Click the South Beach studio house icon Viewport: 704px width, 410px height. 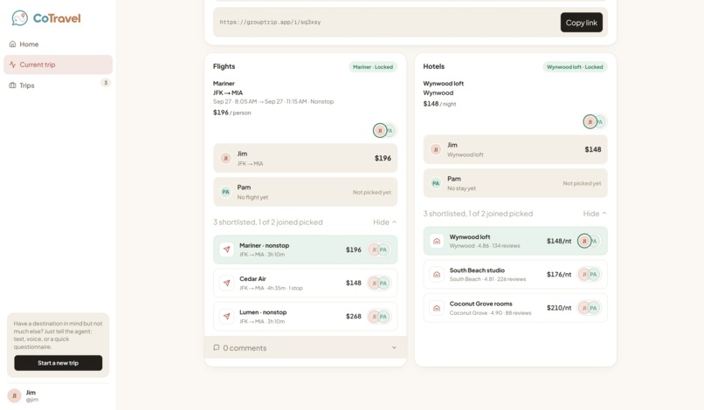point(437,274)
